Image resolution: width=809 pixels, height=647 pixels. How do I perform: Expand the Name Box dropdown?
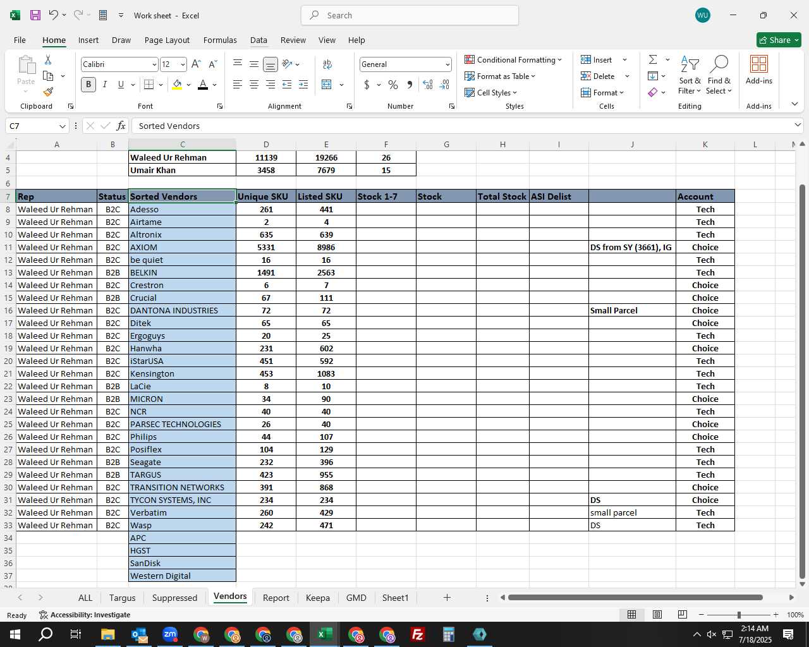click(x=62, y=126)
